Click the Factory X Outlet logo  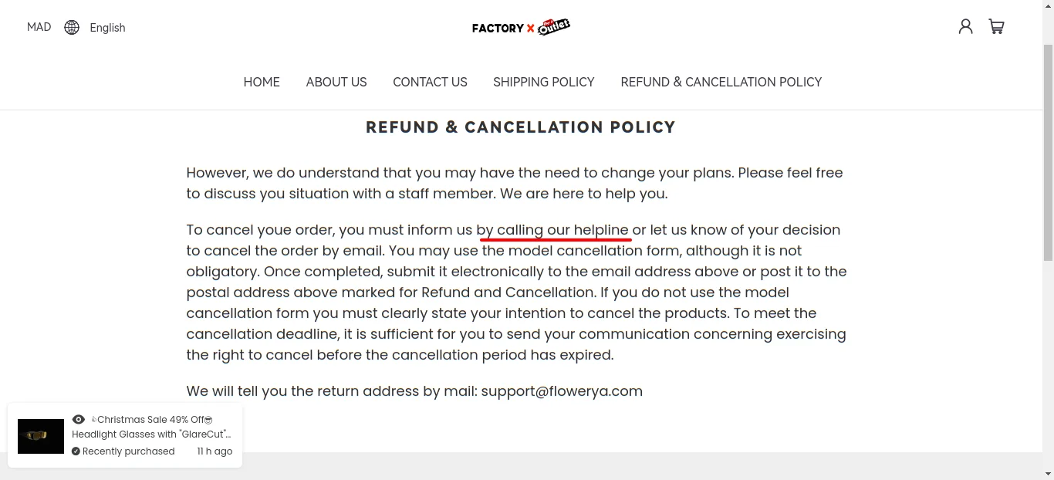pyautogui.click(x=521, y=28)
